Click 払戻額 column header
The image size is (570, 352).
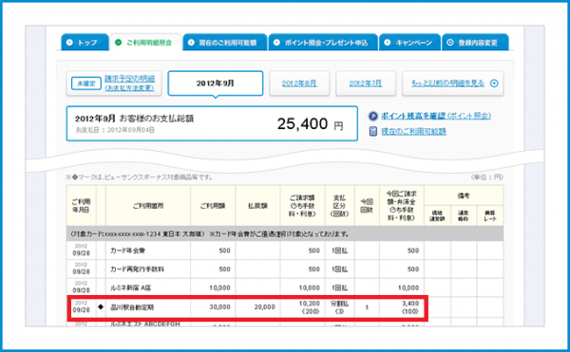tap(257, 206)
